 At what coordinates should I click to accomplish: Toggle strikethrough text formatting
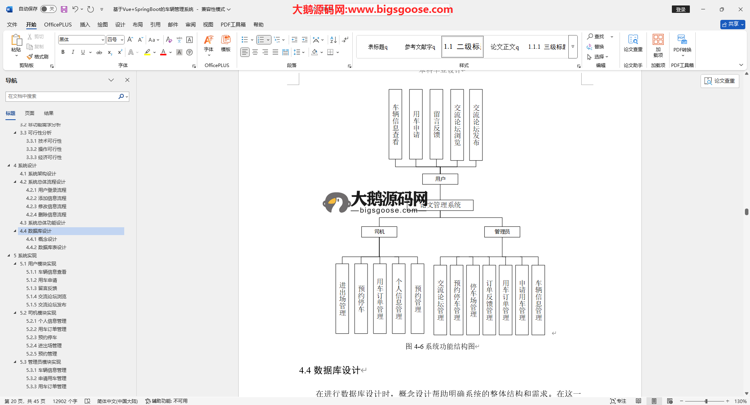[x=99, y=52]
